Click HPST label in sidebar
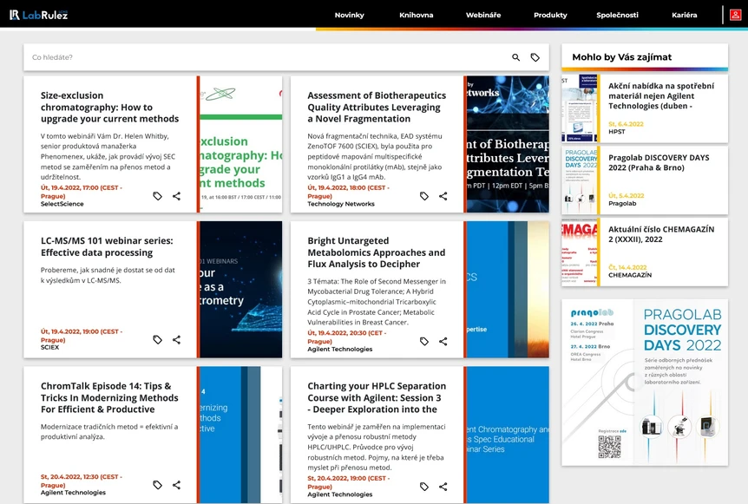Image resolution: width=748 pixels, height=504 pixels. [x=616, y=132]
